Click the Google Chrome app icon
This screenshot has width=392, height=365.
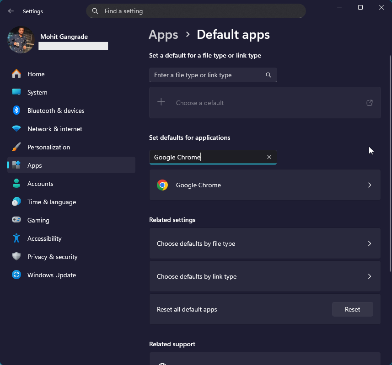162,185
